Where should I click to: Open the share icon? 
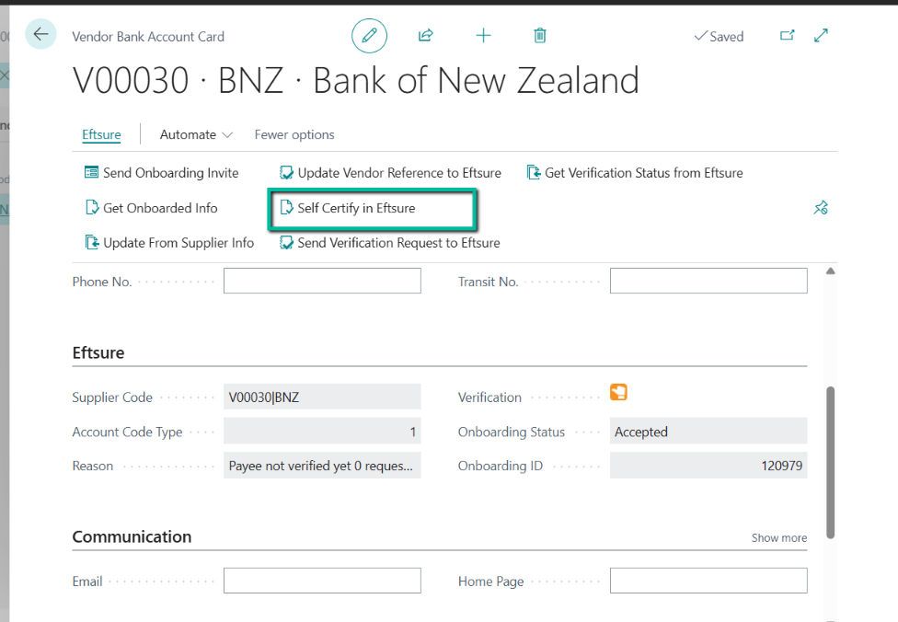pyautogui.click(x=425, y=36)
